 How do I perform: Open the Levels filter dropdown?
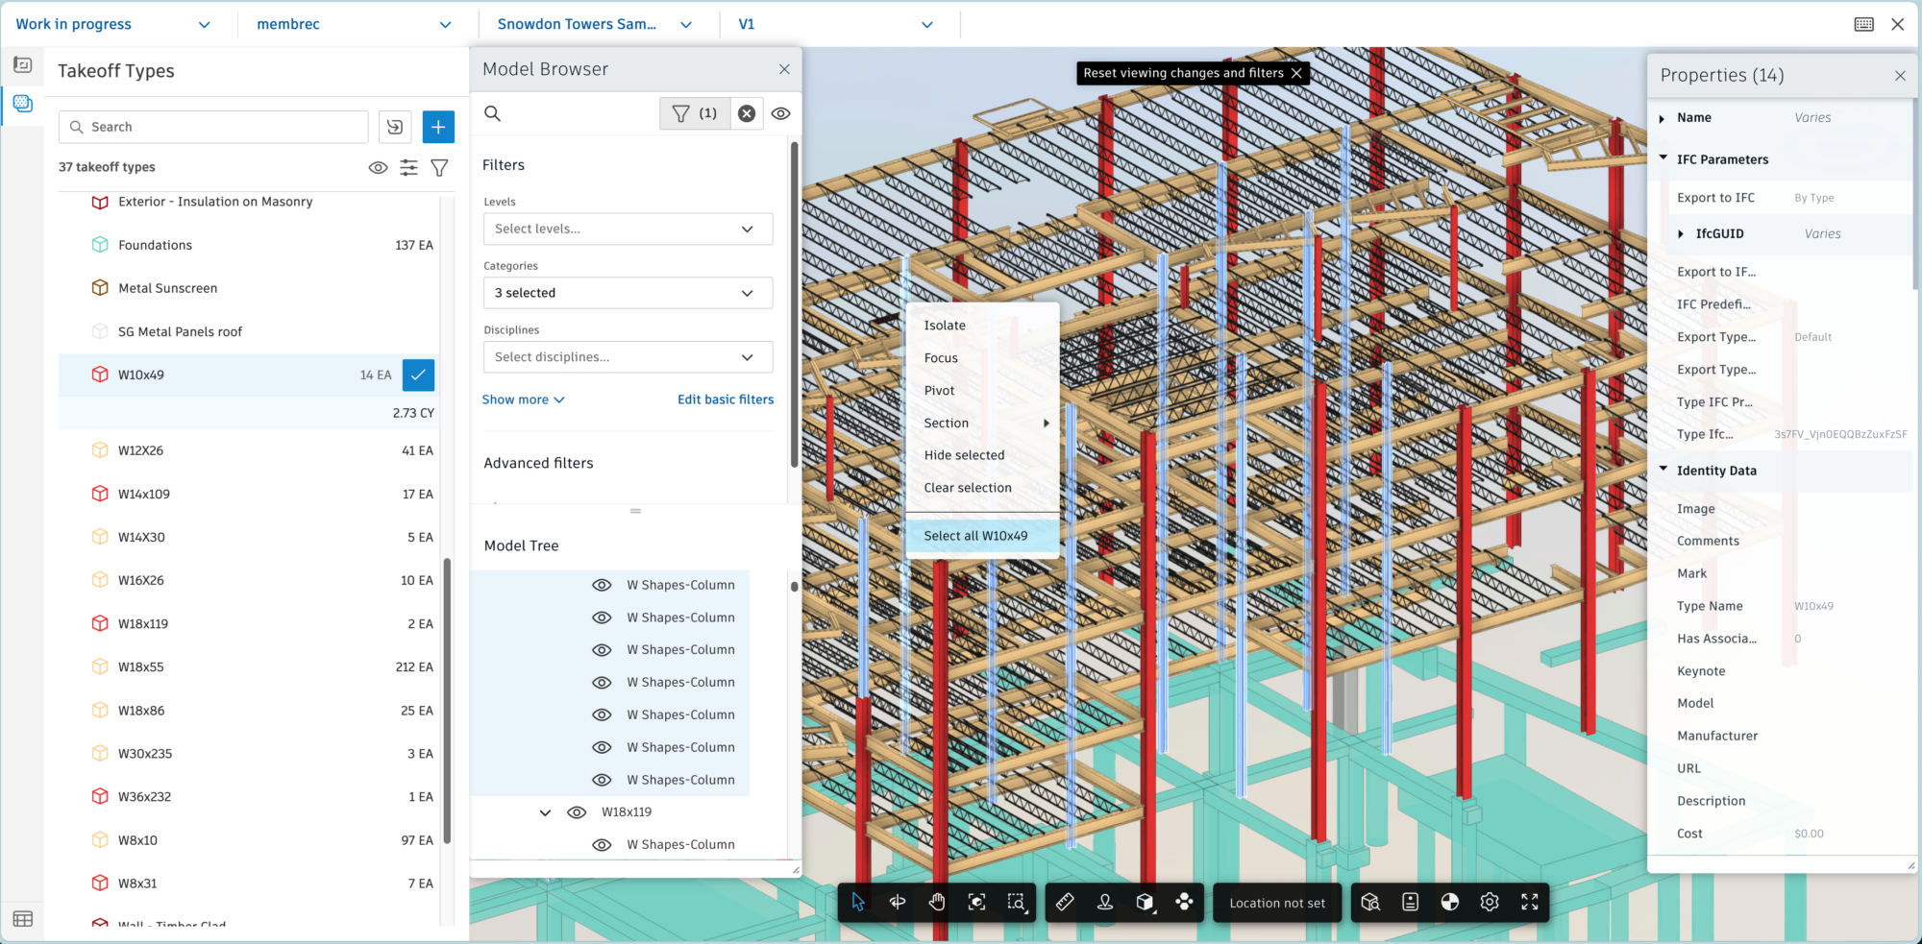coord(628,229)
